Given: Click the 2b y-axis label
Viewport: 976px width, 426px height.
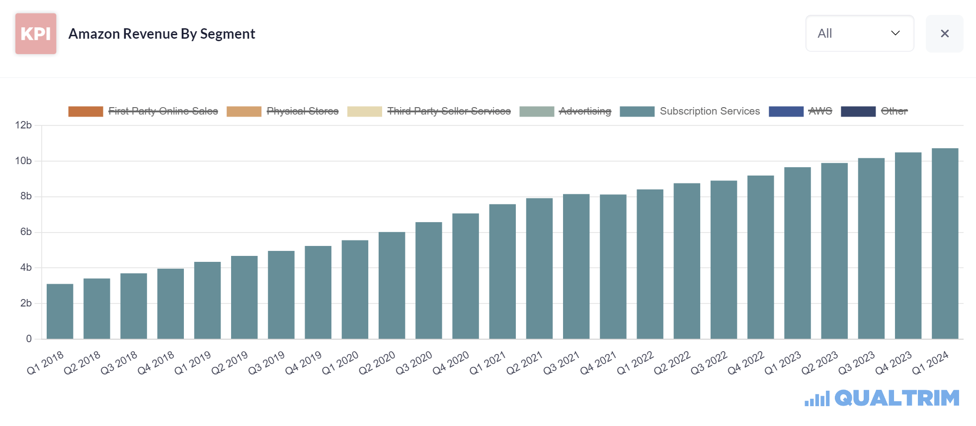Looking at the screenshot, I should (x=26, y=303).
